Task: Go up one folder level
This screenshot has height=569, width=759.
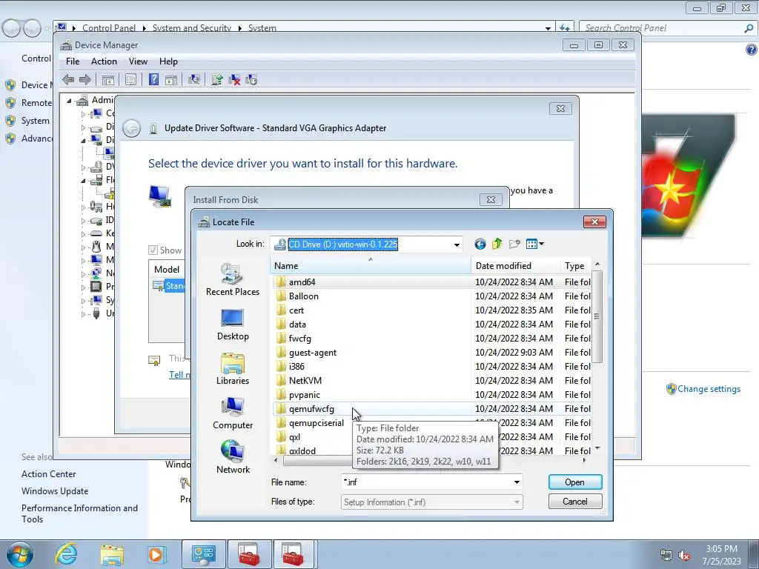Action: [497, 244]
